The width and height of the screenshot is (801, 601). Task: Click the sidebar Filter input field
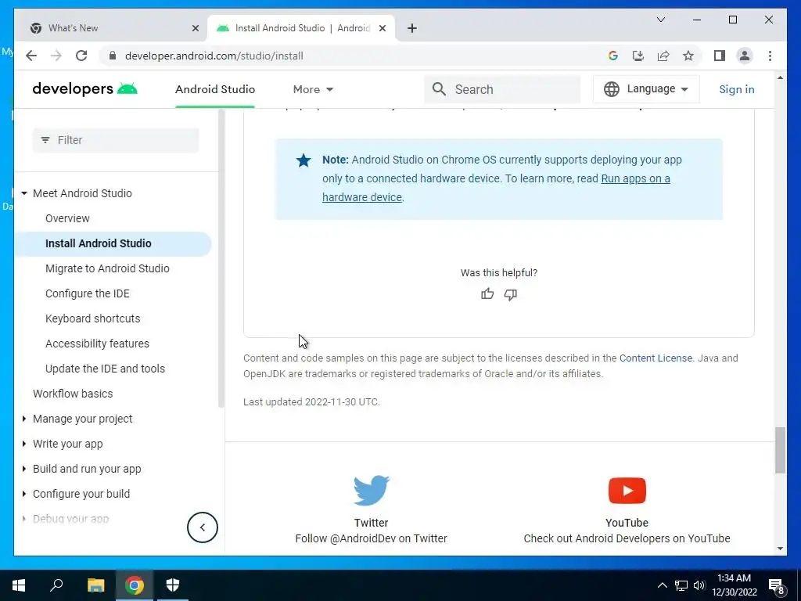pos(116,140)
